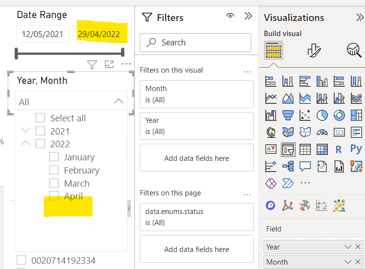Collapse the Filters pane
Screen dimensions: 365x269
tap(248, 16)
